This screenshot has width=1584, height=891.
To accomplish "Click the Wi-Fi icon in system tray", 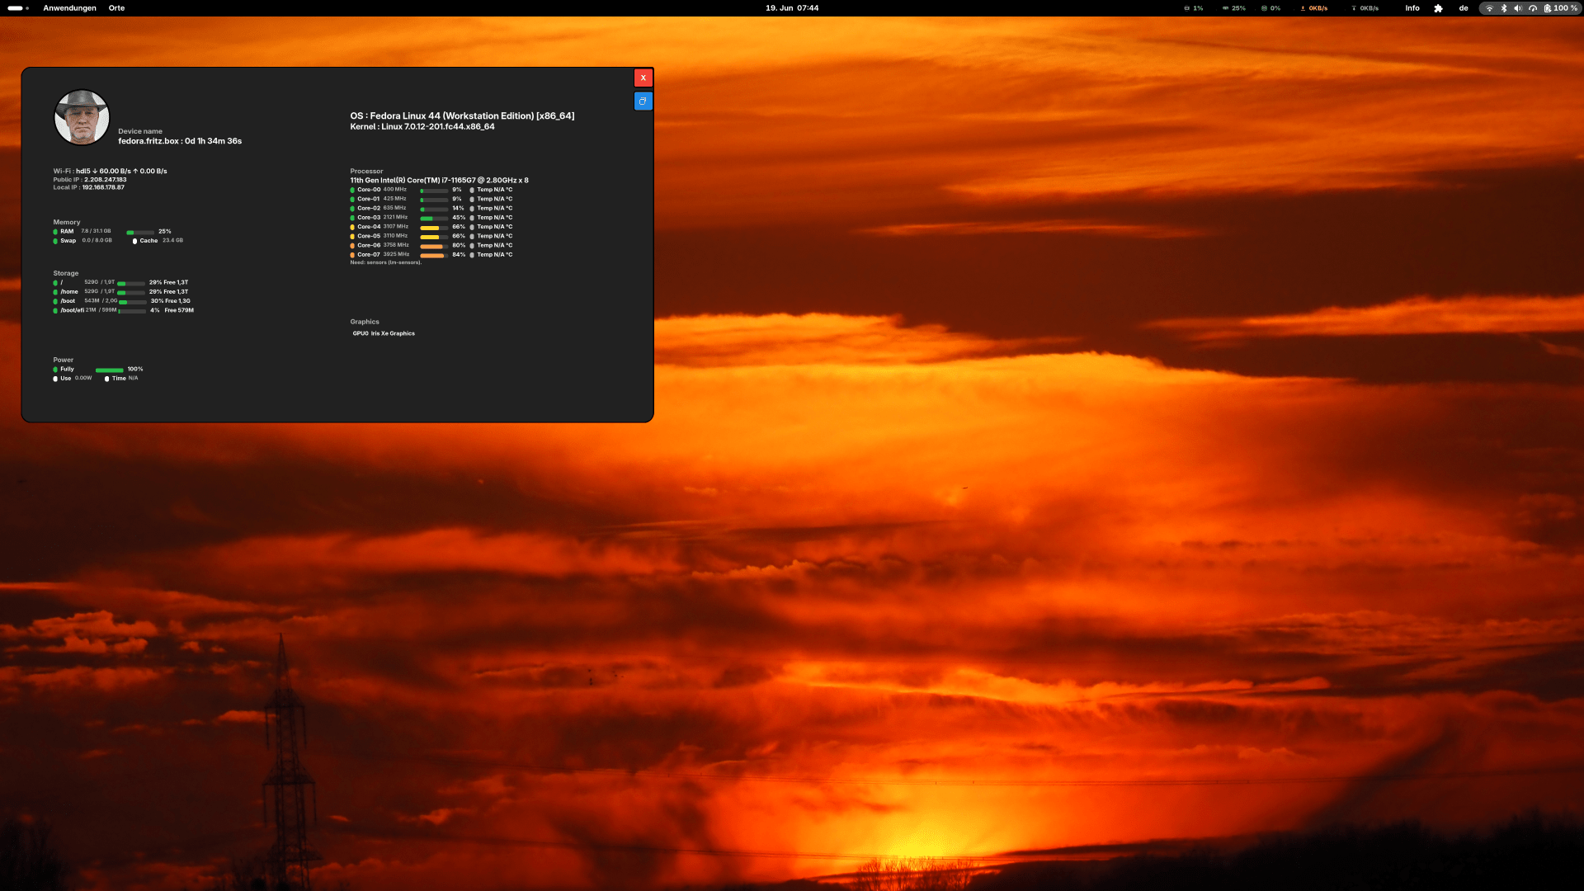I will click(x=1489, y=8).
